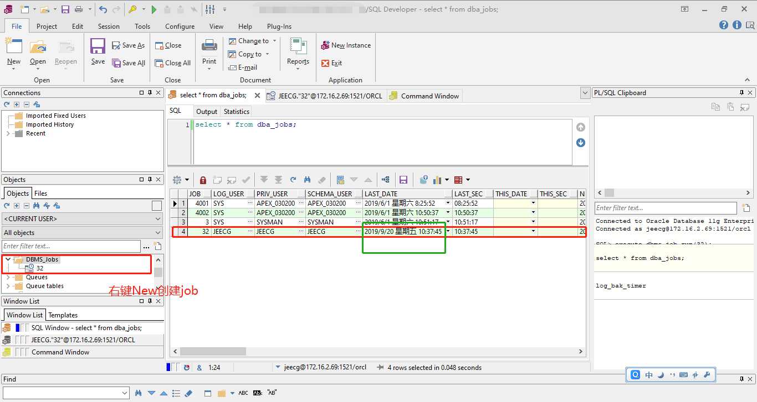Click Undo arrow in quick access toolbar
The height and width of the screenshot is (402, 757).
[103, 9]
